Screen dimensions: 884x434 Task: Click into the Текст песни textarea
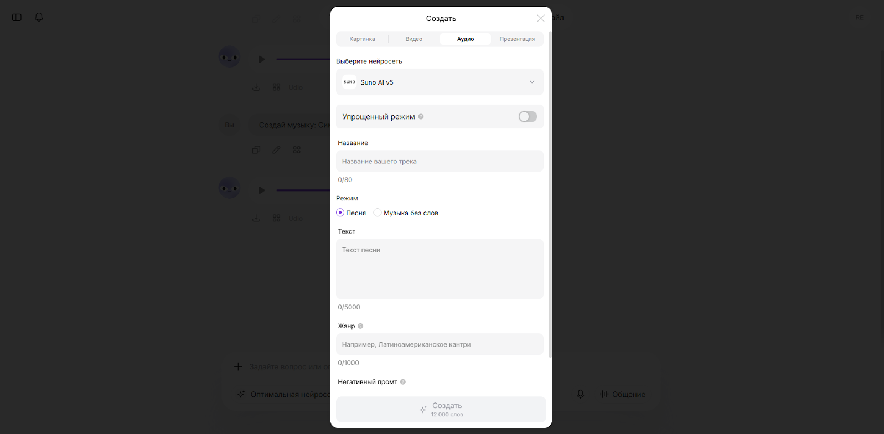(x=440, y=269)
